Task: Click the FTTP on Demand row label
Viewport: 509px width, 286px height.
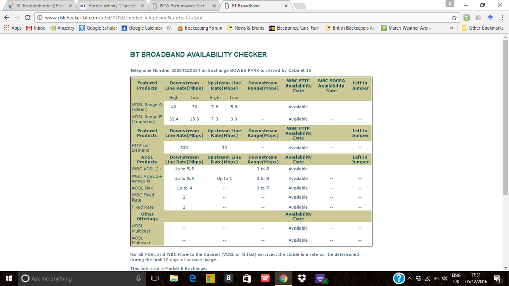Action: 141,148
